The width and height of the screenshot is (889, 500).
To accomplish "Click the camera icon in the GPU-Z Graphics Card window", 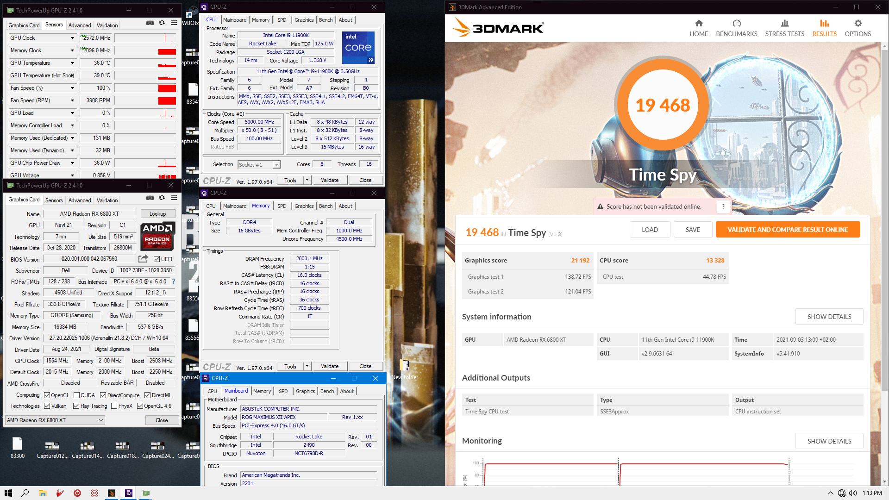I will pyautogui.click(x=150, y=198).
